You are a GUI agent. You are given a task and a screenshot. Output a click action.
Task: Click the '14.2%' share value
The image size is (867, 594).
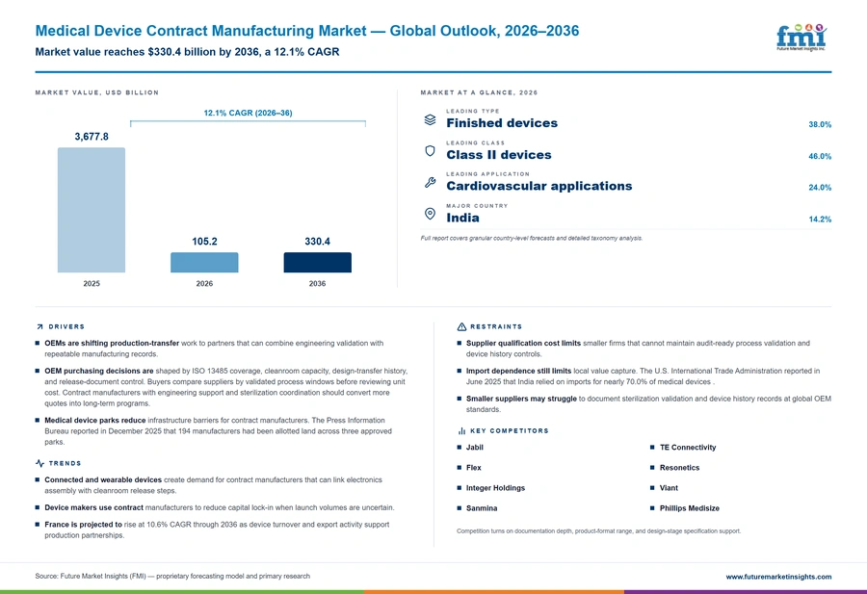(x=820, y=220)
